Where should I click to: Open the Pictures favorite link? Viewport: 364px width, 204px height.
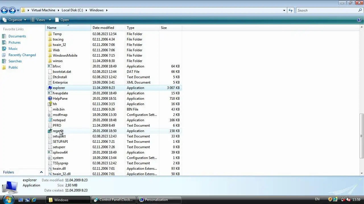15,42
